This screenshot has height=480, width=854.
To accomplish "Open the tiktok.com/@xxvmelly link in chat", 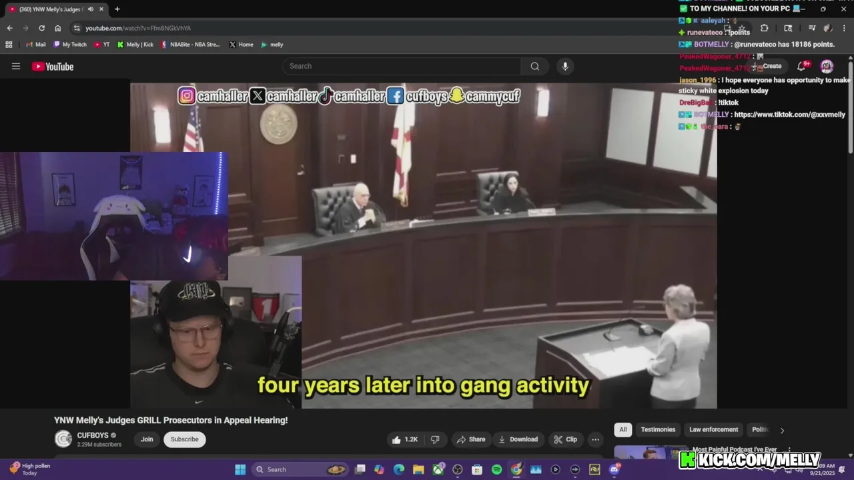I will pyautogui.click(x=789, y=115).
